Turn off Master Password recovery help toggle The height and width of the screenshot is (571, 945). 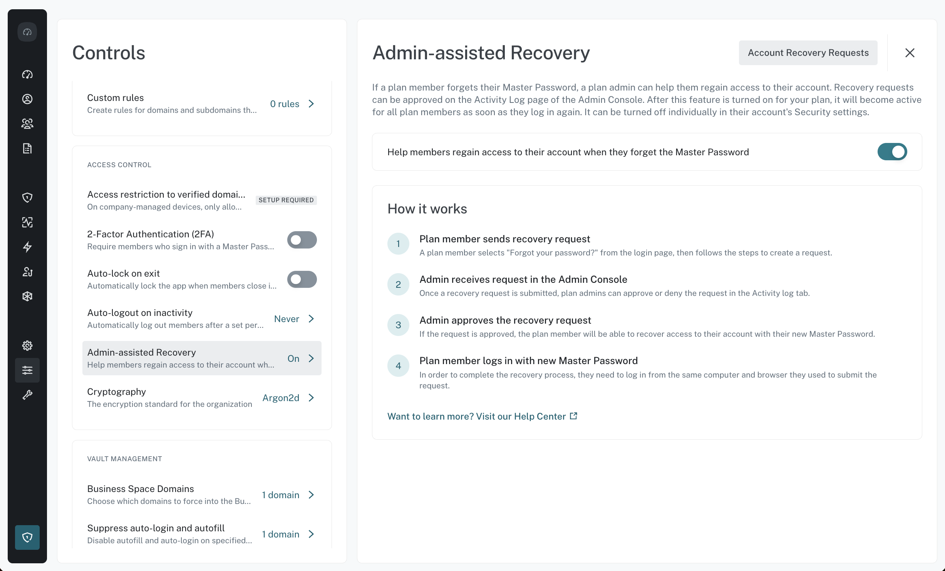point(892,152)
